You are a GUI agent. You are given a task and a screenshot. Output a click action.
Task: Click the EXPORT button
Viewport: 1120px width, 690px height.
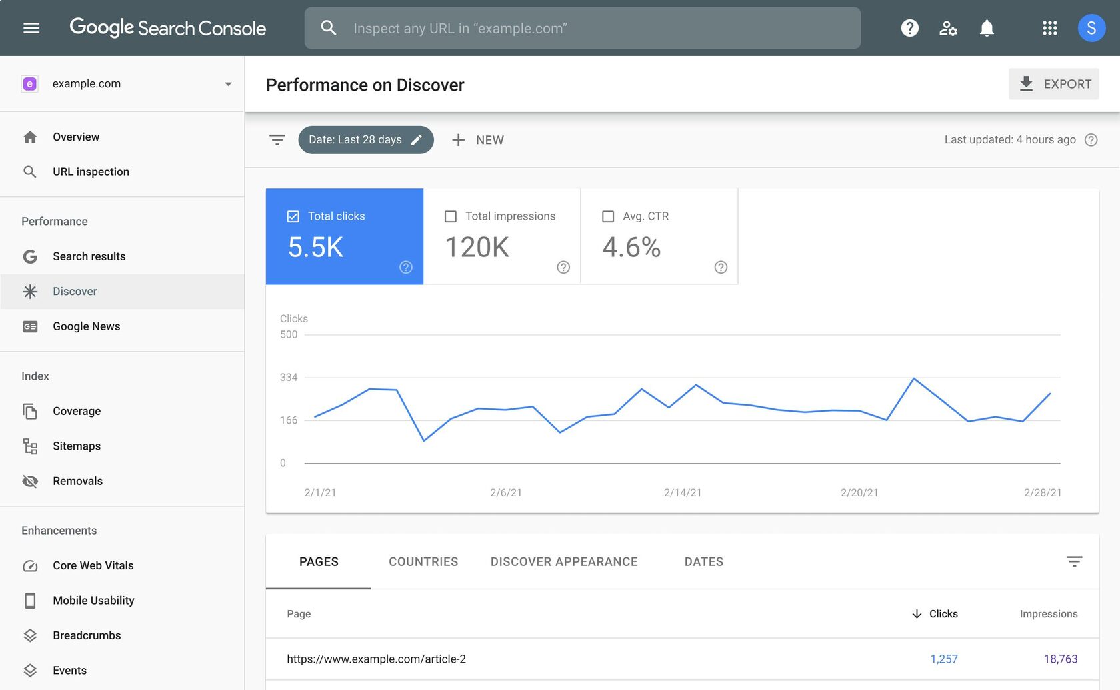click(x=1053, y=84)
